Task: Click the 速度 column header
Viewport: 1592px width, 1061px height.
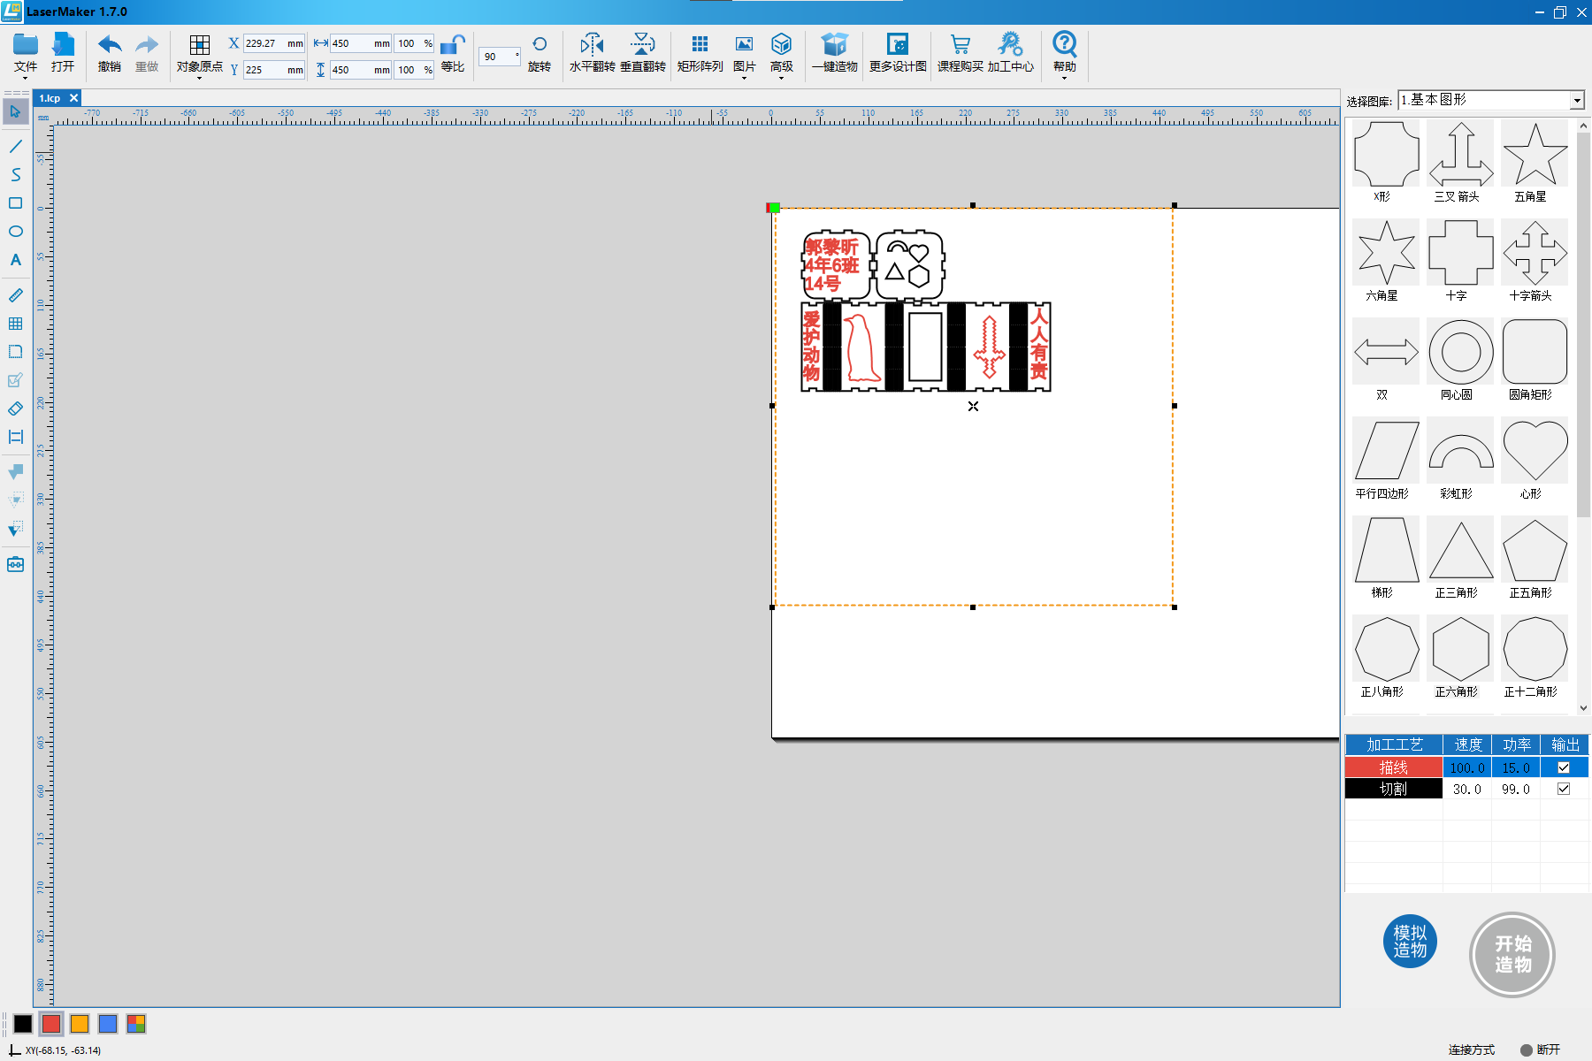Action: pyautogui.click(x=1467, y=745)
